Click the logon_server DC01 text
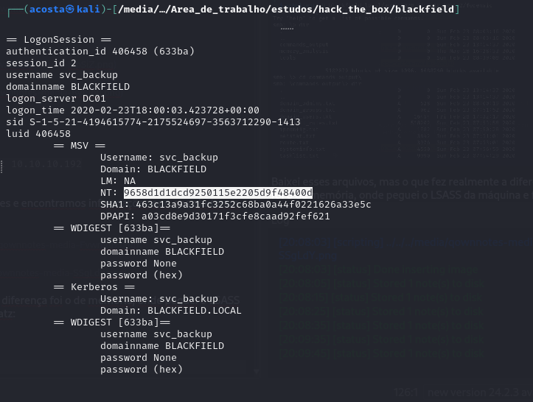The width and height of the screenshot is (533, 402). pyautogui.click(x=56, y=99)
